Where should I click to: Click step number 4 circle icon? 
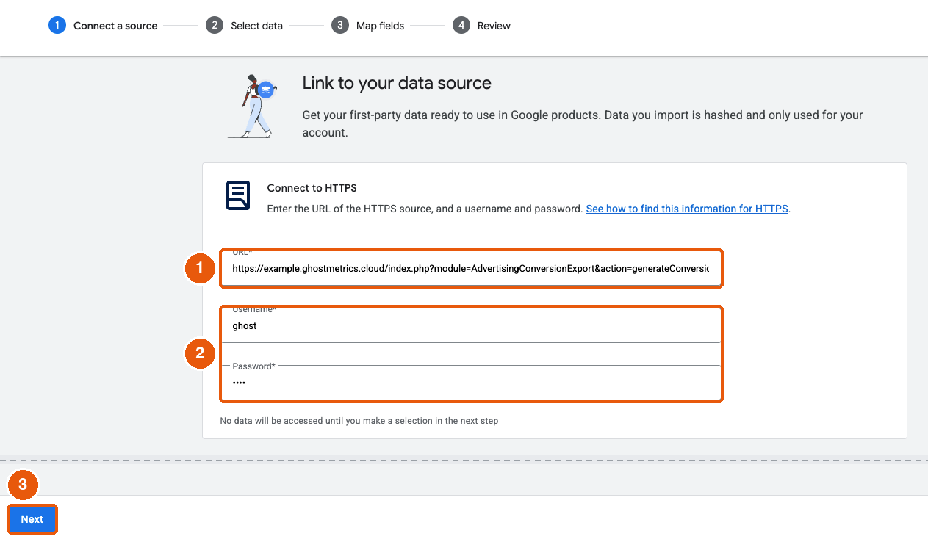[x=461, y=26]
